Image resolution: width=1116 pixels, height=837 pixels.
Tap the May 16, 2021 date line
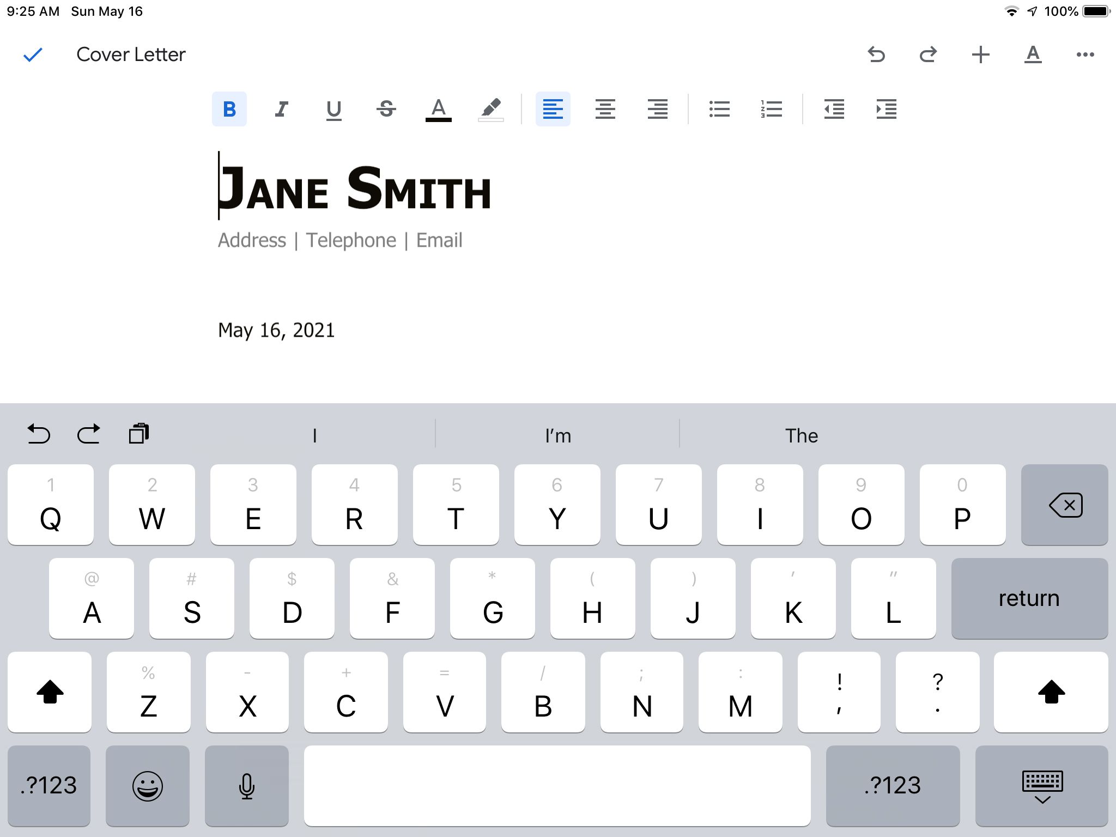(x=276, y=330)
